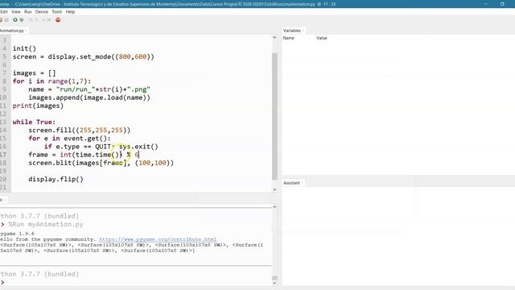
Task: Click the minimize window button
Action: point(486,4)
